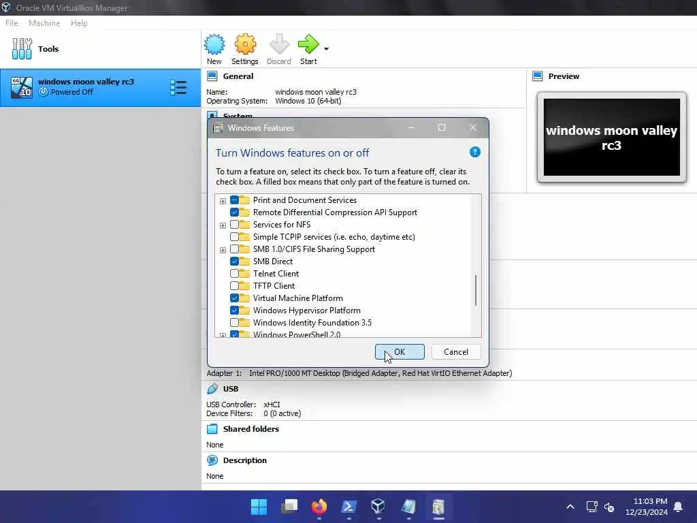This screenshot has width=697, height=523.
Task: Open the VM list menu icon
Action: point(178,88)
